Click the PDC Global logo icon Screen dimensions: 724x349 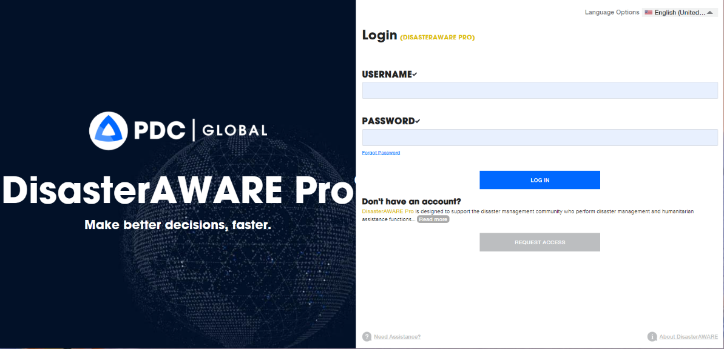click(108, 130)
